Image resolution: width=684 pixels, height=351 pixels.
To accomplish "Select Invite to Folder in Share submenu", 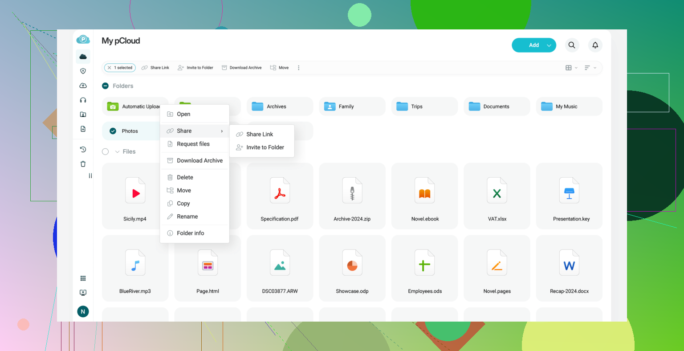I will click(x=265, y=147).
